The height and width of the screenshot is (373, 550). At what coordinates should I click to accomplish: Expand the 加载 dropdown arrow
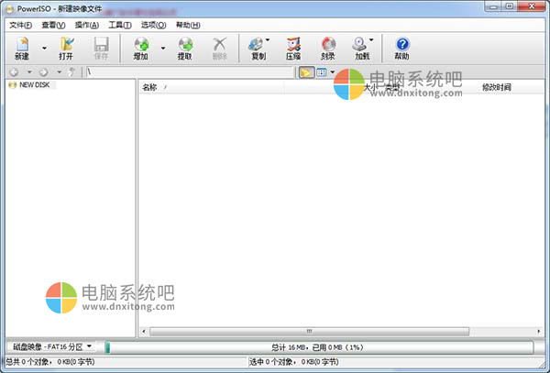[371, 40]
